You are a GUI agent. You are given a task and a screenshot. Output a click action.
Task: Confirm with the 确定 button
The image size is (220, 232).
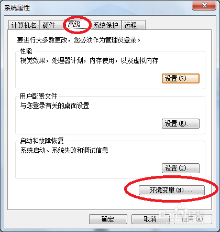(x=108, y=219)
